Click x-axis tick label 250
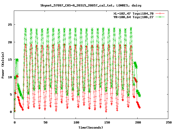The height and width of the screenshot is (130, 174). coord(169,122)
